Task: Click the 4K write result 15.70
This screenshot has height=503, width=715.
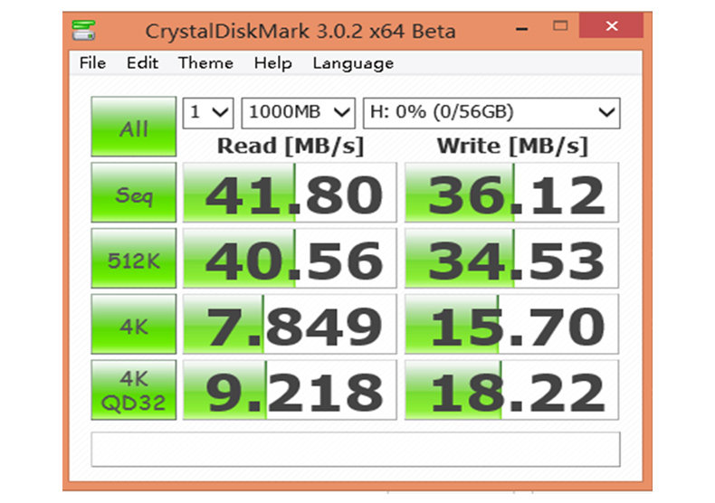Action: (511, 324)
